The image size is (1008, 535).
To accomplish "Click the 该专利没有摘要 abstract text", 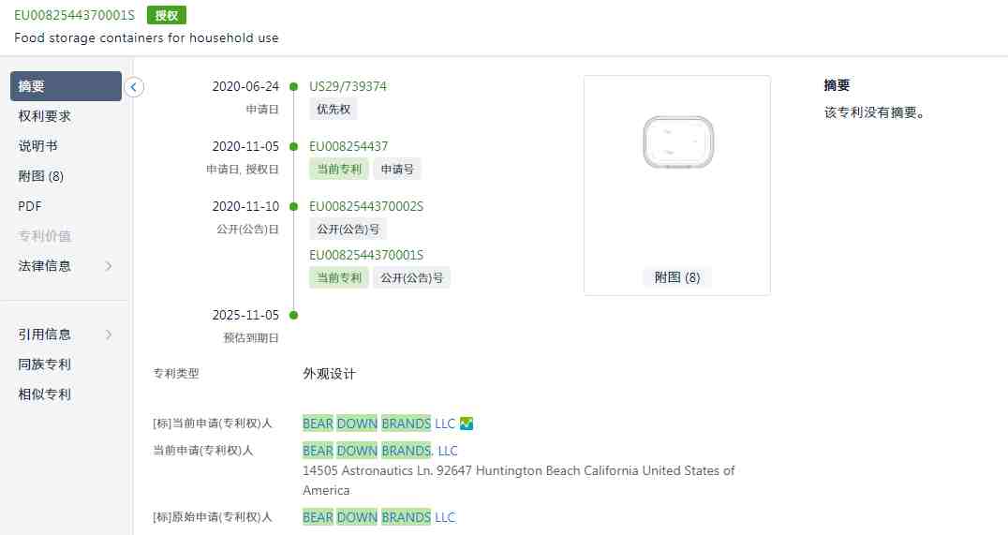I will coord(875,112).
